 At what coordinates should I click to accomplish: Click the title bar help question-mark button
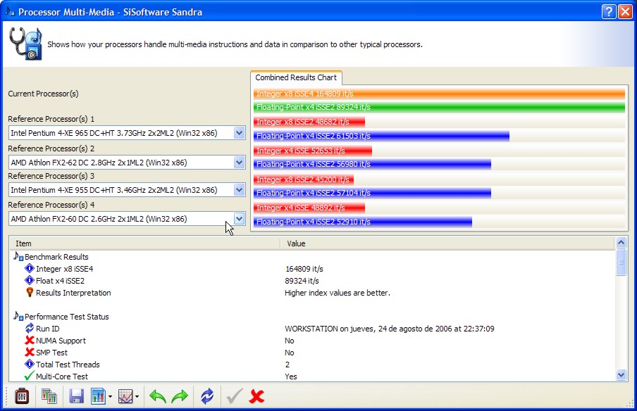[x=609, y=12]
